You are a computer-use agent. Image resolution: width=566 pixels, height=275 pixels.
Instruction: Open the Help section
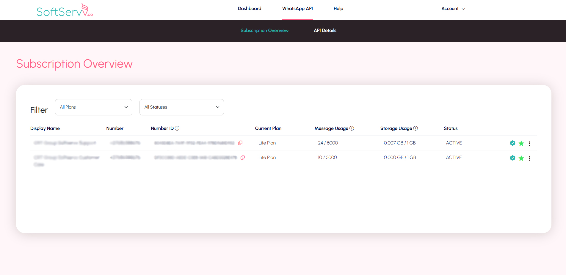[x=338, y=9]
